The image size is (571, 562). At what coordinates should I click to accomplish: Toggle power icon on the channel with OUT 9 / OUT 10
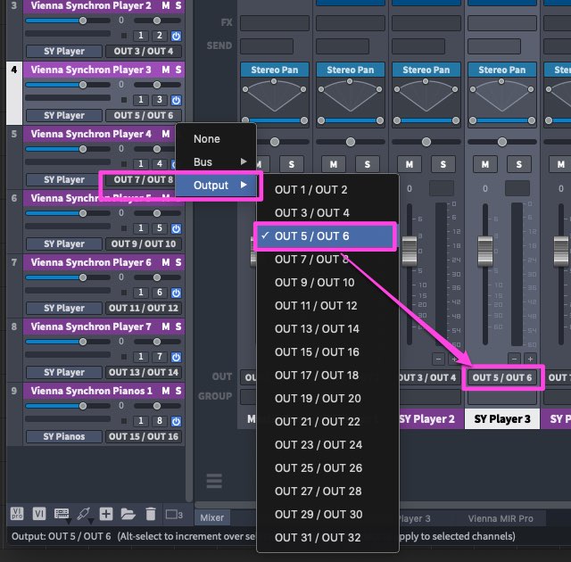(176, 228)
